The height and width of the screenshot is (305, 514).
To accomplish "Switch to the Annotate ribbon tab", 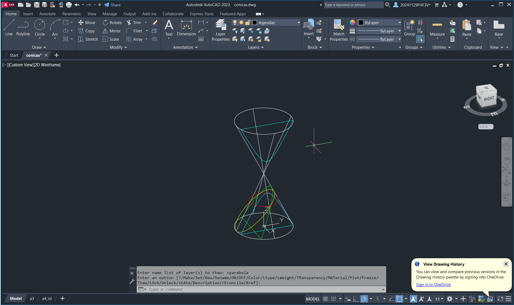I will pos(47,14).
